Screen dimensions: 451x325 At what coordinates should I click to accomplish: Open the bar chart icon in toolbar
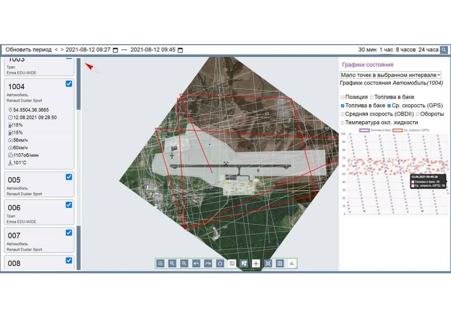coord(292,264)
